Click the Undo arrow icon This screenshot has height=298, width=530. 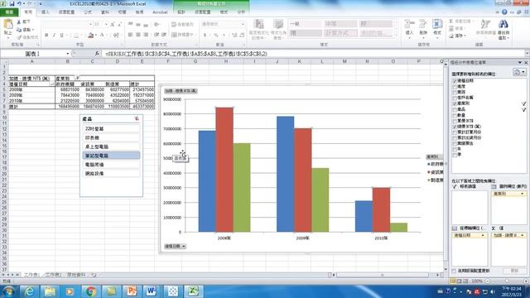19,3
